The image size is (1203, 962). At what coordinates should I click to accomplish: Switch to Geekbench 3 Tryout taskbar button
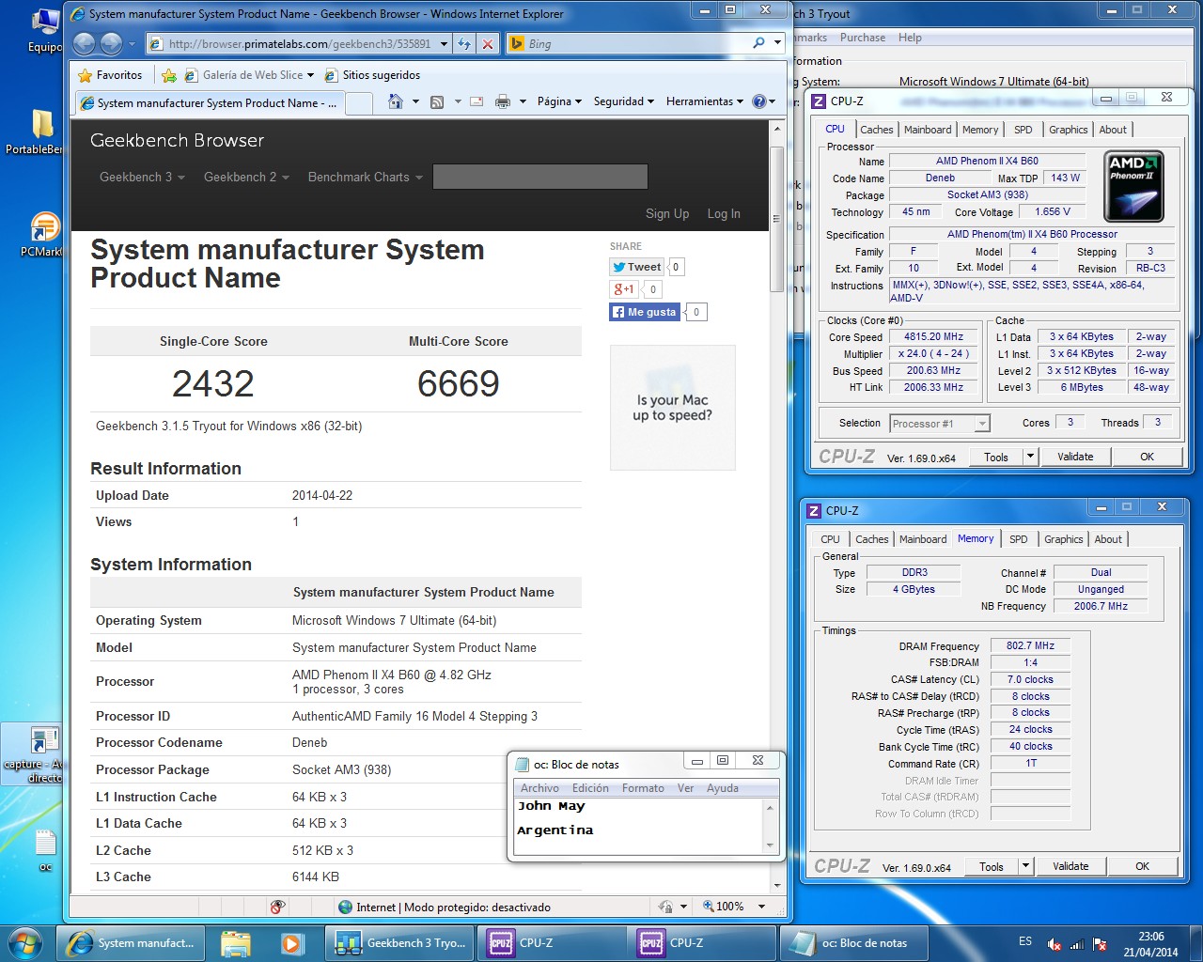point(400,943)
